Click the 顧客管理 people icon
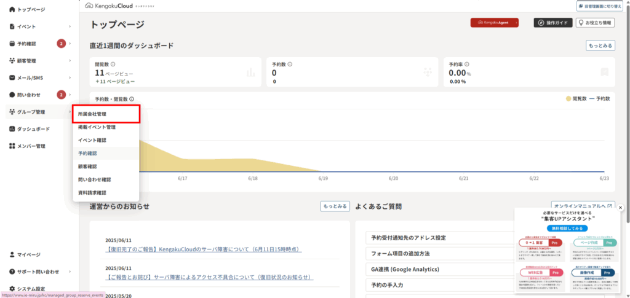The image size is (630, 298). [12, 61]
